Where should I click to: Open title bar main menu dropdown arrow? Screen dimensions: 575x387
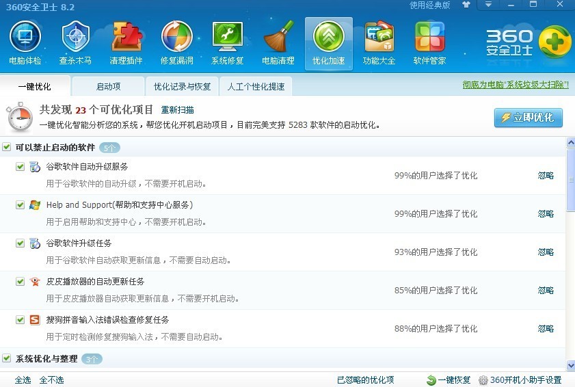pos(488,5)
